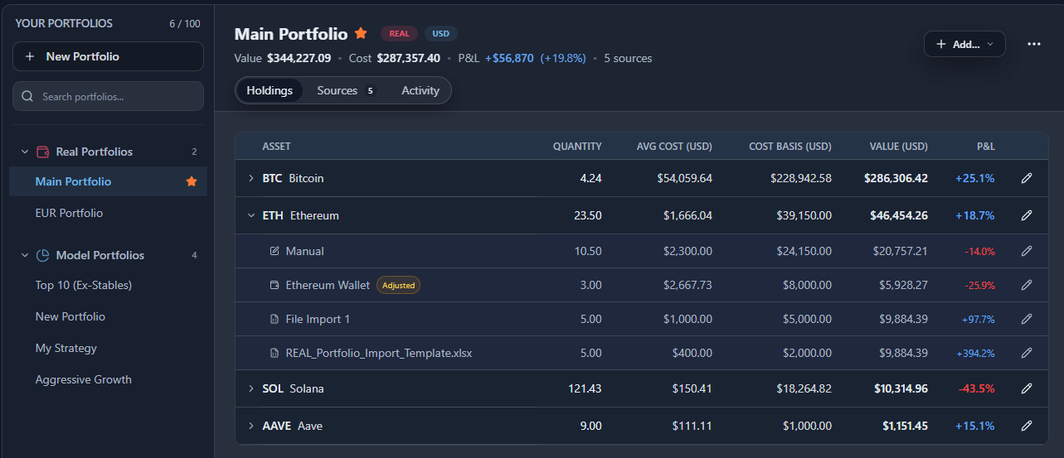
Task: Click the Manual source note icon
Action: [275, 251]
